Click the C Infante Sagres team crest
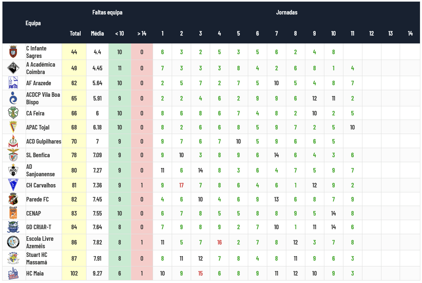This screenshot has width=422, height=283. 13,52
